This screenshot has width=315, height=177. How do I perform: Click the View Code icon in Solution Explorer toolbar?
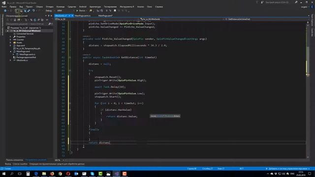pos(47,20)
